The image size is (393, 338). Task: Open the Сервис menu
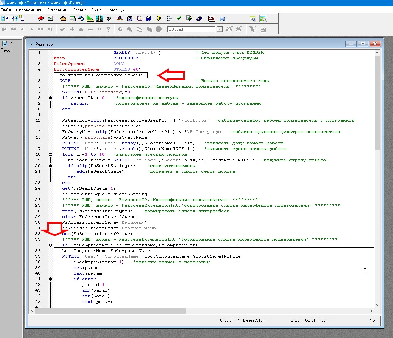(x=79, y=10)
